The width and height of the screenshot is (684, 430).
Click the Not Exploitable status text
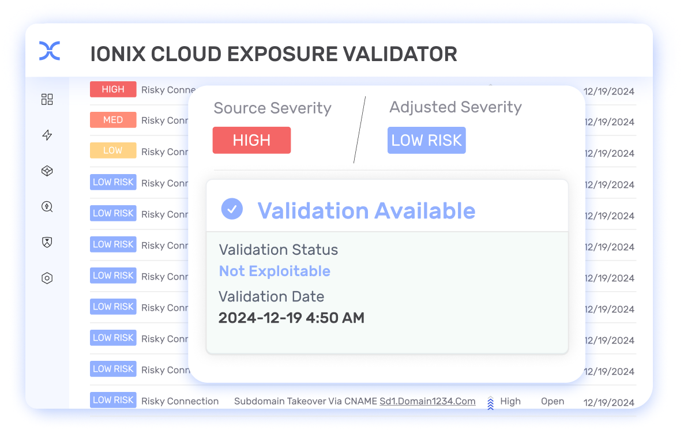pyautogui.click(x=275, y=271)
